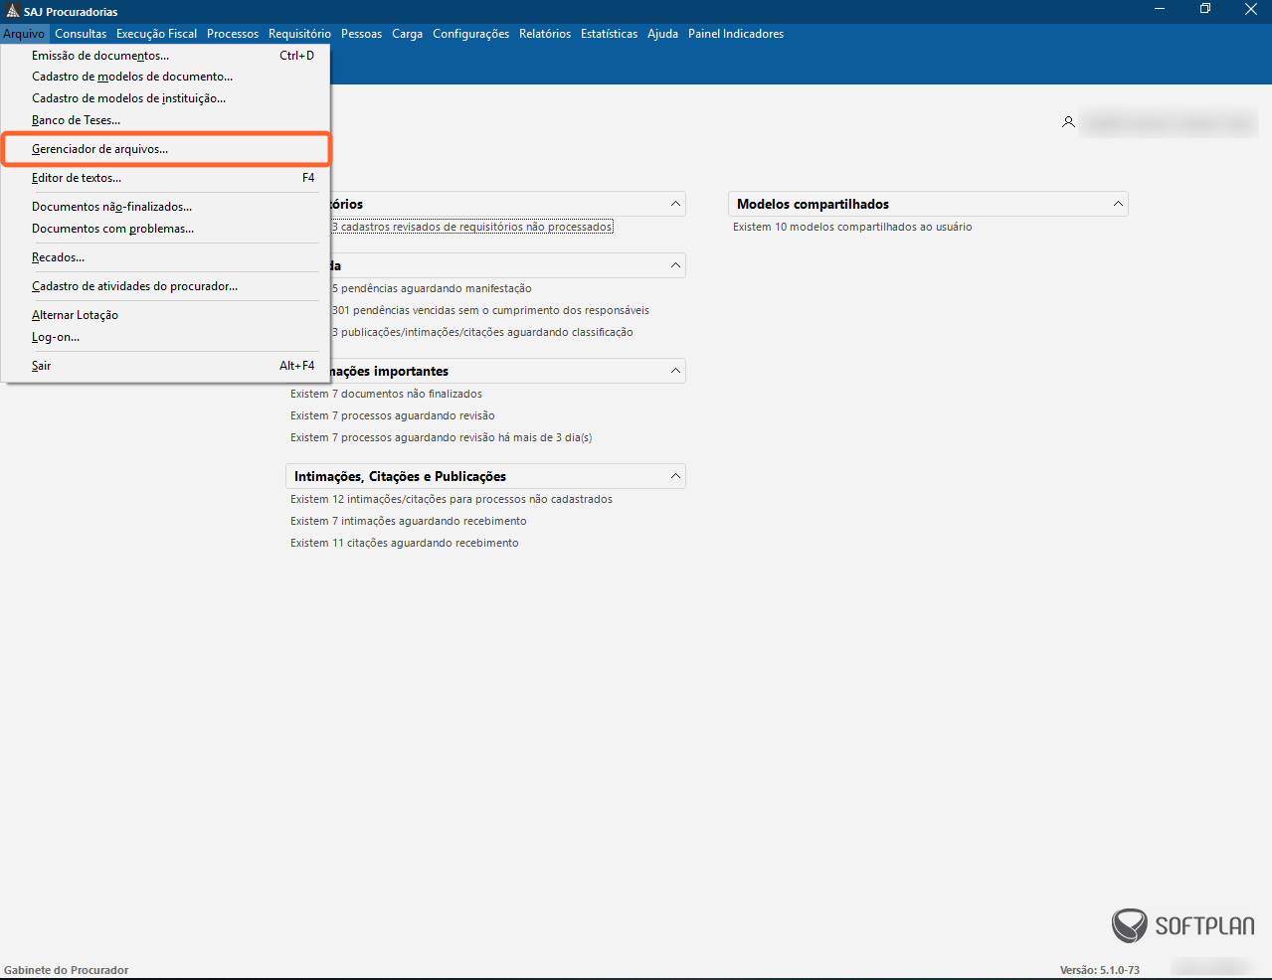Click the user profile icon

[x=1068, y=122]
